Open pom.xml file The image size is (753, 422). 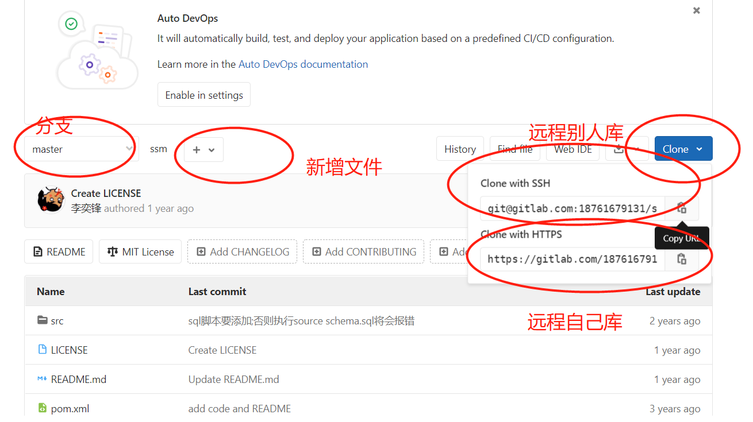click(70, 409)
